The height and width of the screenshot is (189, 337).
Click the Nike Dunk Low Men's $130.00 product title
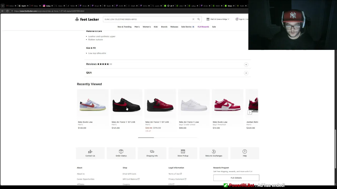pyautogui.click(x=85, y=122)
